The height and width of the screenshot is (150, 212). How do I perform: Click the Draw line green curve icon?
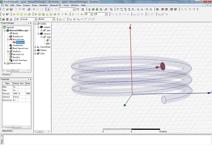pos(182,9)
